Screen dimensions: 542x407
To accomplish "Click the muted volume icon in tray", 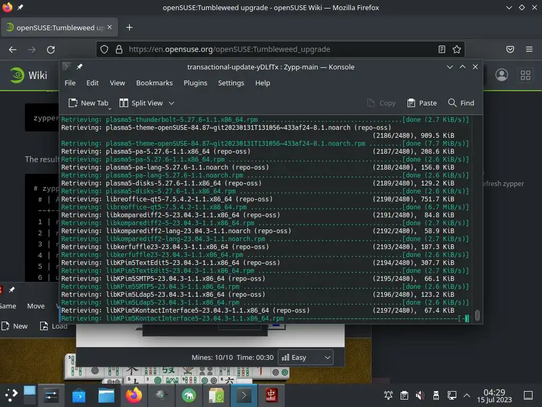I will 420,395.
